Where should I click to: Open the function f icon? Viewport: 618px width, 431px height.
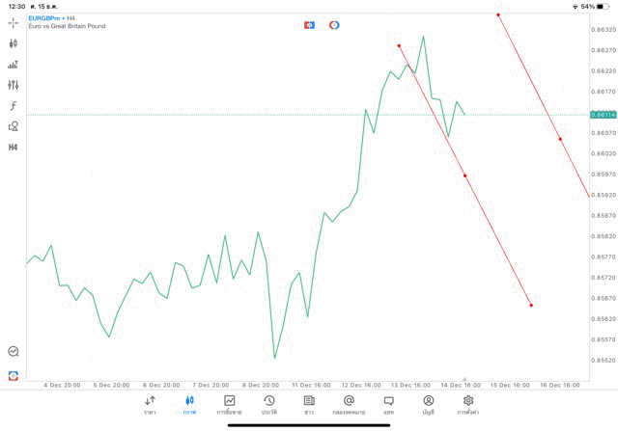[x=14, y=106]
